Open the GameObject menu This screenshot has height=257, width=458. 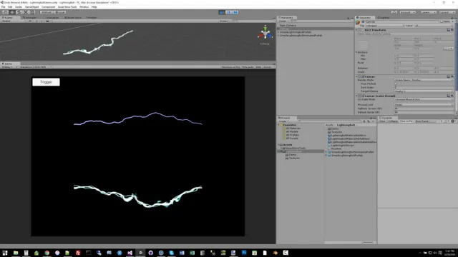[x=31, y=6]
